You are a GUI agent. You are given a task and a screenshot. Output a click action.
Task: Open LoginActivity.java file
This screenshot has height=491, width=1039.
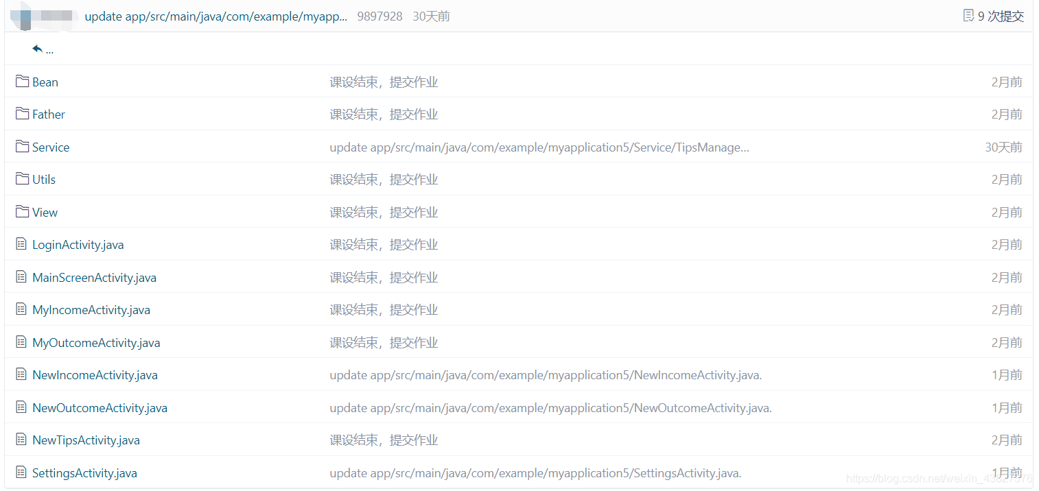(x=78, y=245)
